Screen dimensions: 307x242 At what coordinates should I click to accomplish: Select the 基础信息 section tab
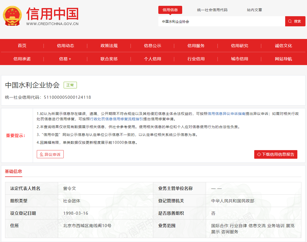point(13,171)
